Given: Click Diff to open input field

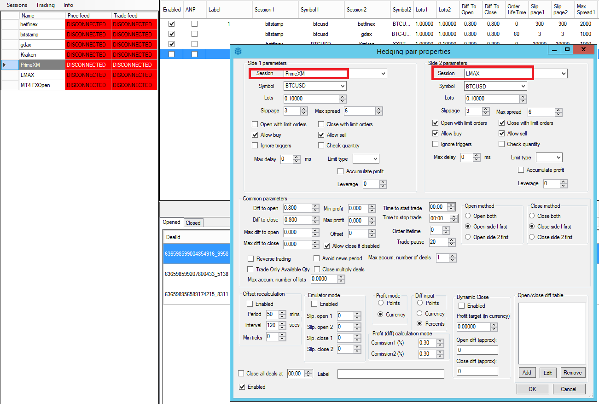Looking at the screenshot, I should 297,208.
